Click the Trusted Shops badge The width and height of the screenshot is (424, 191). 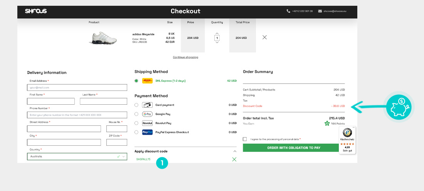347,140
